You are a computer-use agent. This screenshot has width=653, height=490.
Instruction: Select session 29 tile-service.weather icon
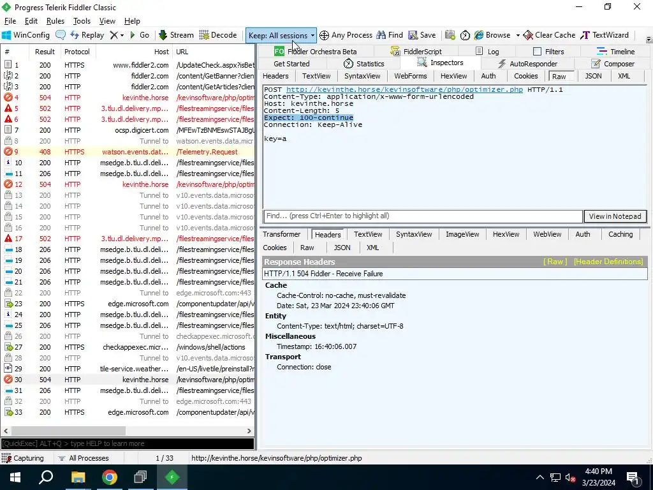click(x=8, y=369)
